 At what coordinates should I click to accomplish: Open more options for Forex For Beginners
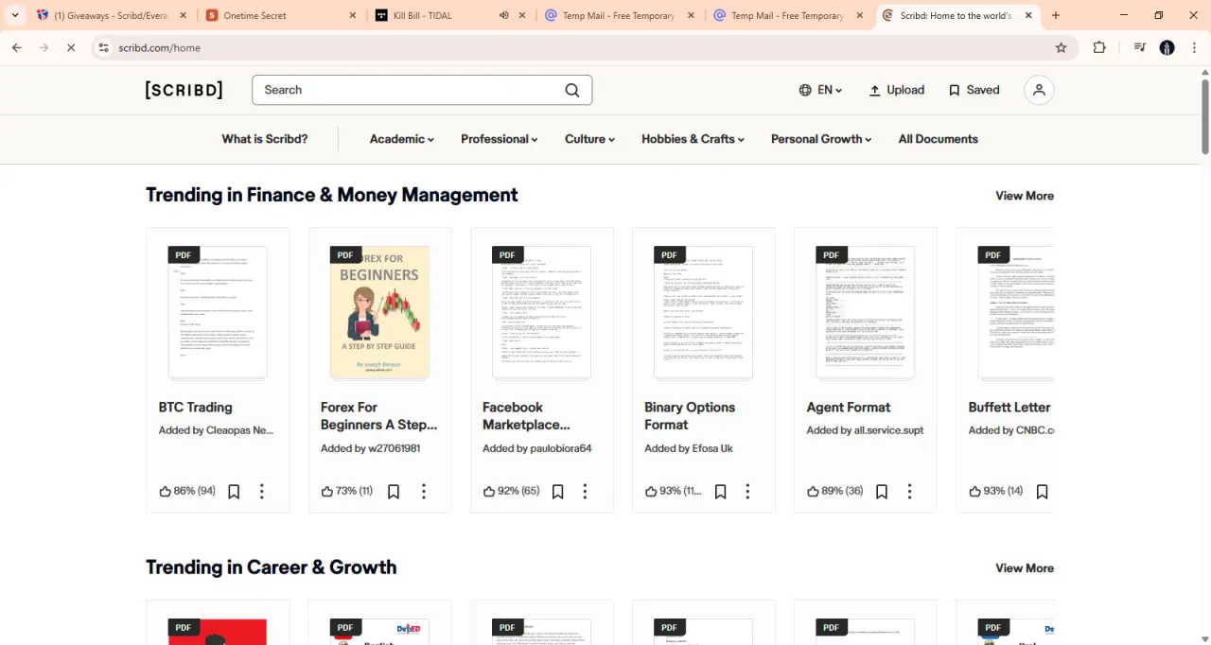point(424,492)
